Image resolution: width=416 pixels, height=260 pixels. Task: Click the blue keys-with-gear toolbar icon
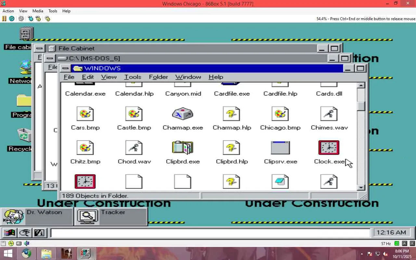31,19
